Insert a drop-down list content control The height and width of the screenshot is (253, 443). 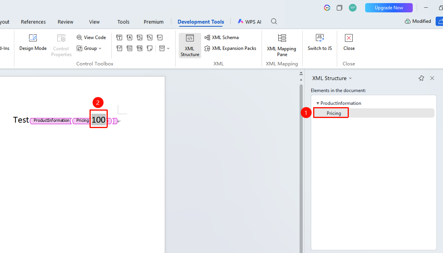(129, 48)
